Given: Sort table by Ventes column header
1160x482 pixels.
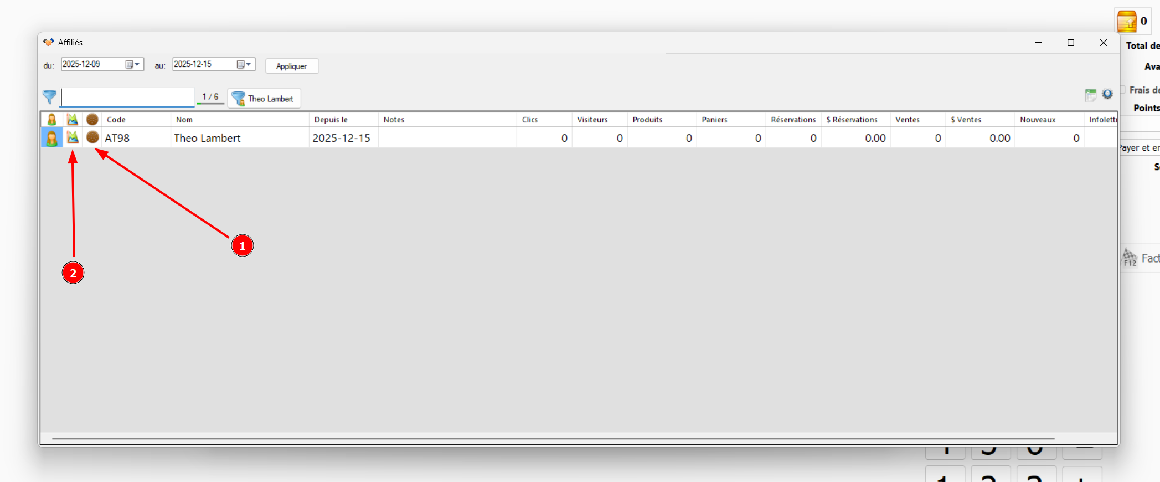Looking at the screenshot, I should click(x=917, y=120).
